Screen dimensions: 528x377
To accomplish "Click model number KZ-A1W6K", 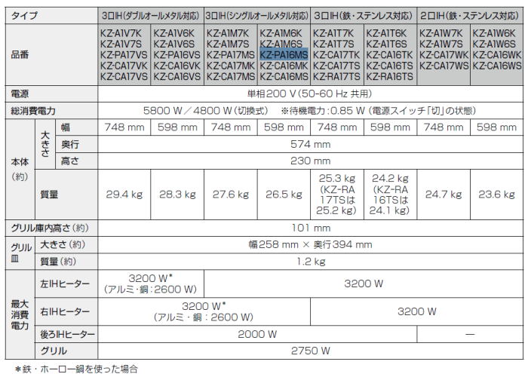I will pyautogui.click(x=494, y=33).
